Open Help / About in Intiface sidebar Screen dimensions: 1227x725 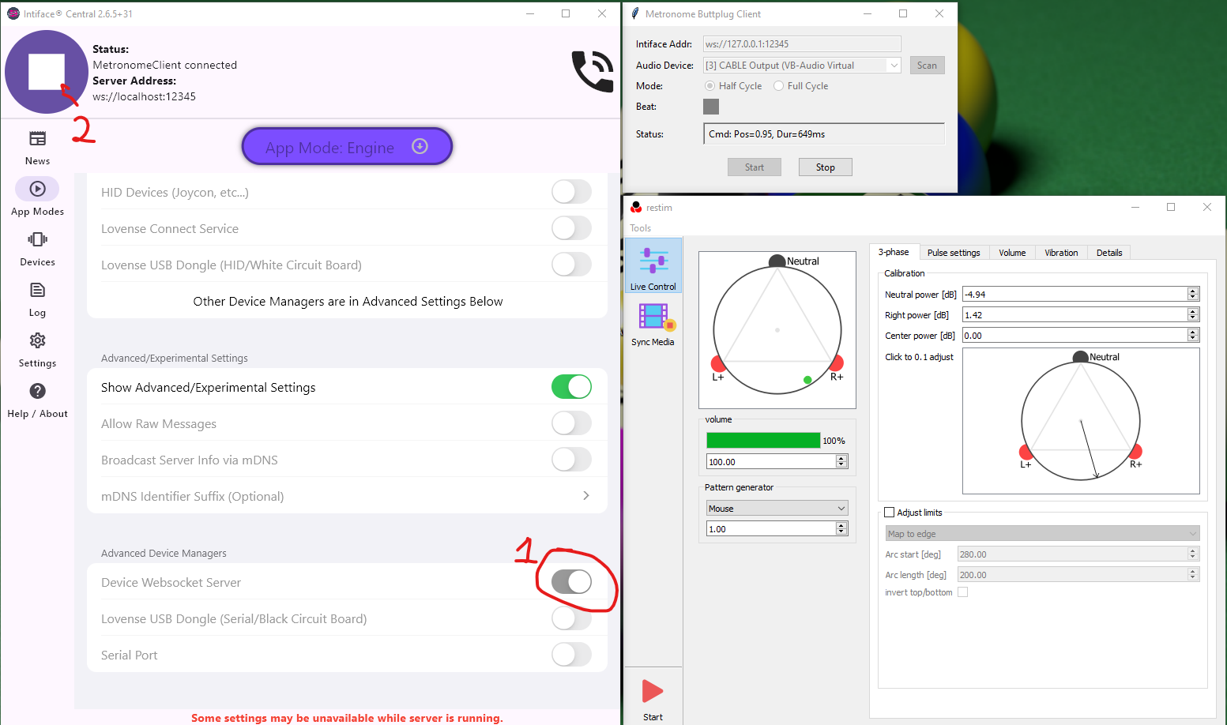[37, 400]
